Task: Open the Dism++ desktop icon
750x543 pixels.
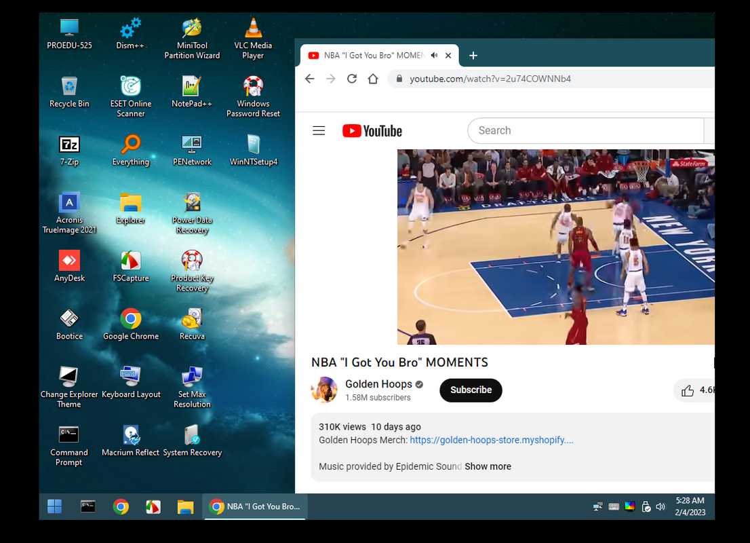Action: click(x=130, y=33)
